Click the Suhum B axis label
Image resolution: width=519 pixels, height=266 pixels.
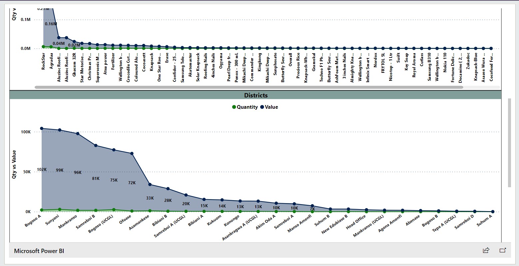322,220
